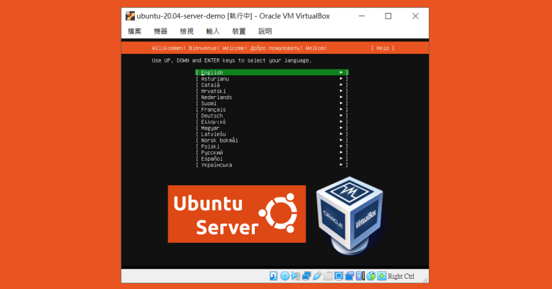Image resolution: width=552 pixels, height=289 pixels.
Task: Maximize the VirtualBox window
Action: [x=388, y=16]
